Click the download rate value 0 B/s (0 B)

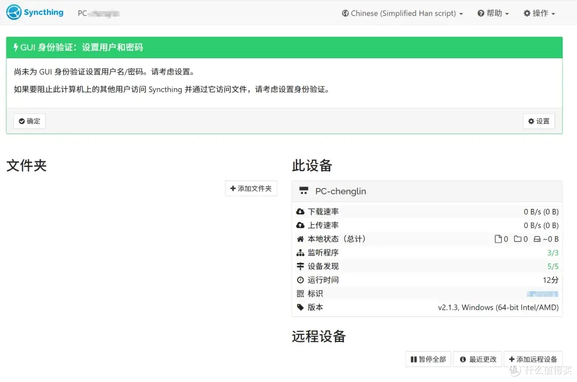541,212
